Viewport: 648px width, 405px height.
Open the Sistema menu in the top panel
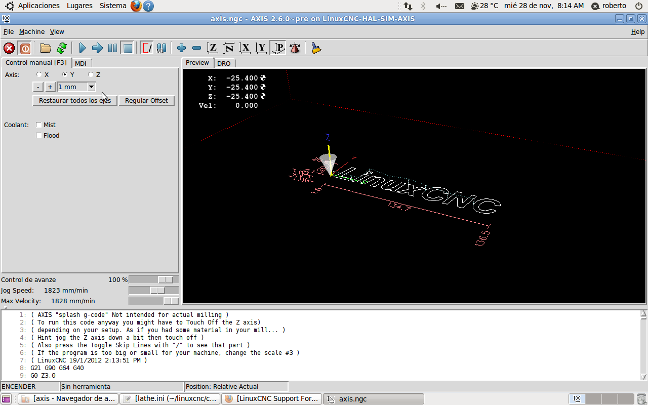(x=113, y=6)
